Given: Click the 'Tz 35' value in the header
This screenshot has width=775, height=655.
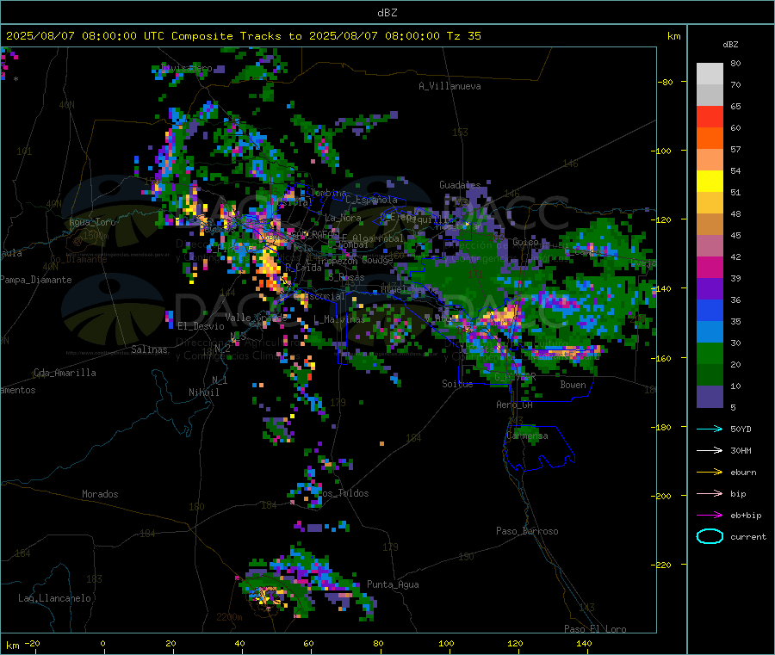Looking at the screenshot, I should coord(464,36).
